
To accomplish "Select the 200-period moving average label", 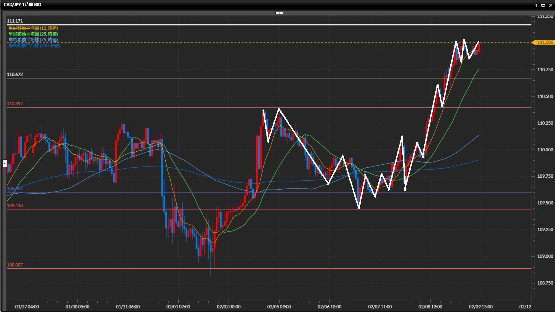I will pos(34,46).
